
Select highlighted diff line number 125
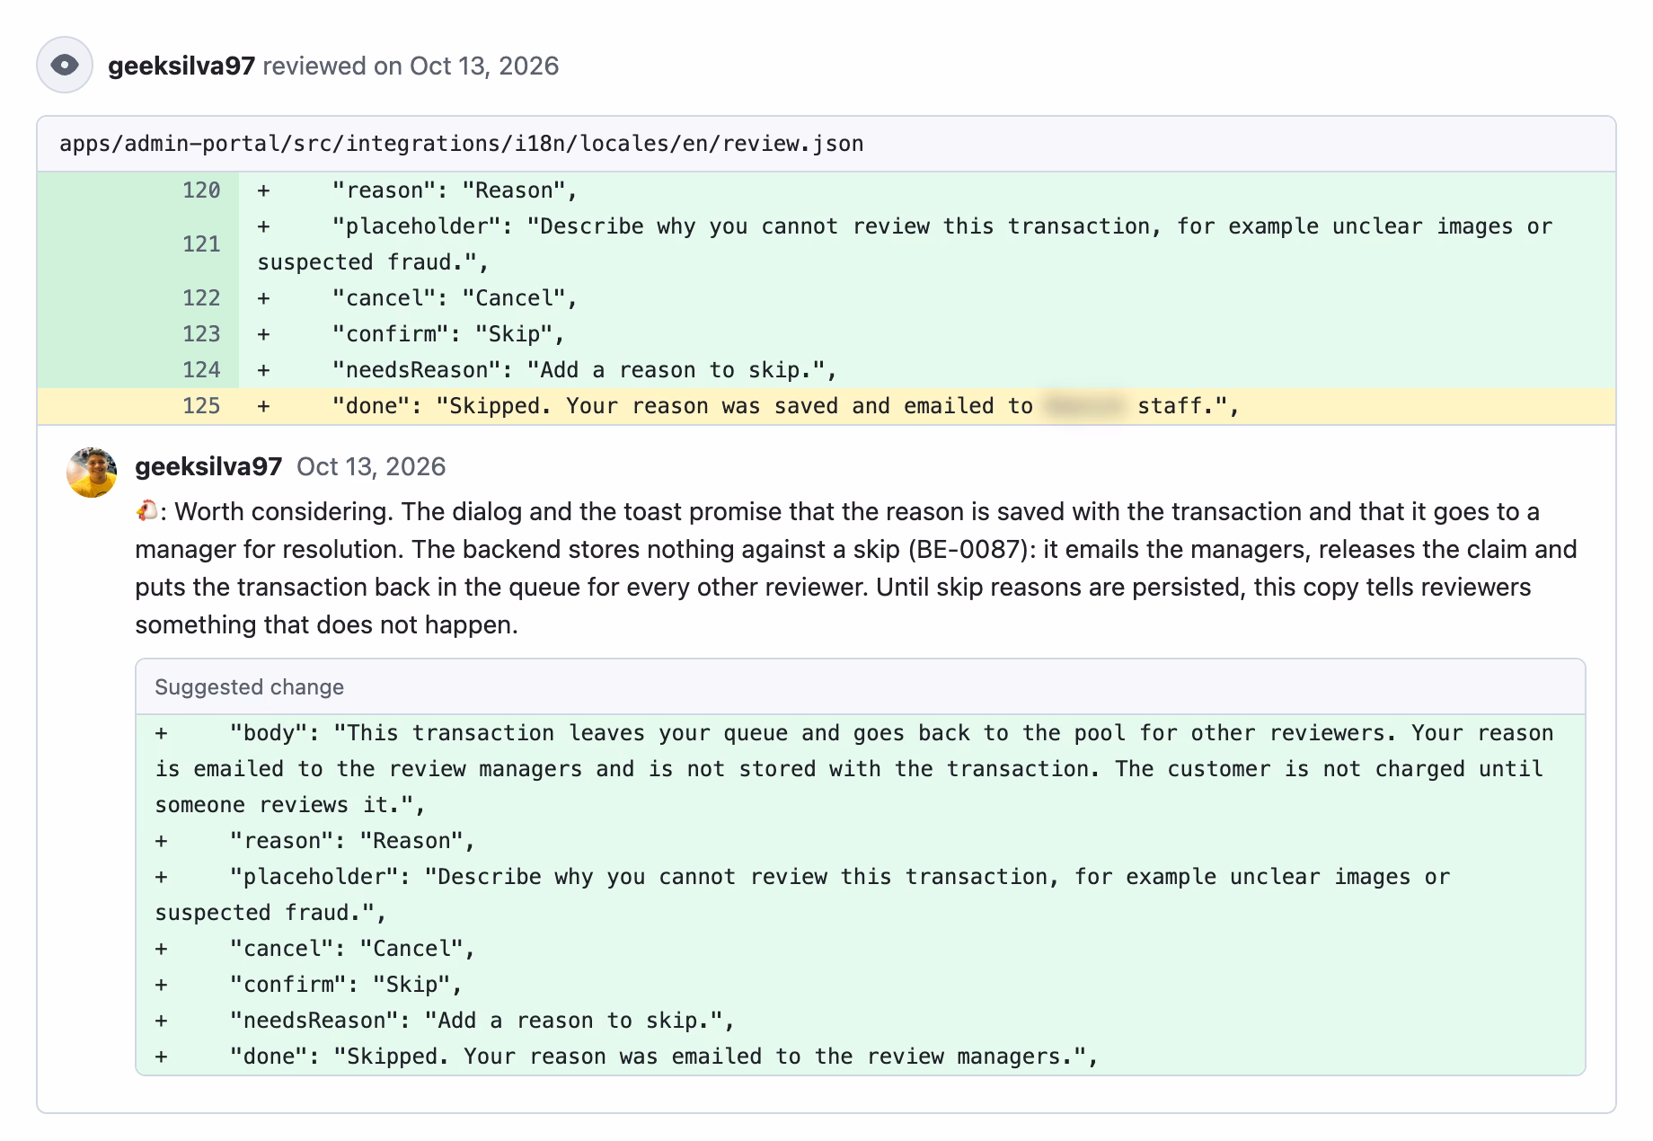[201, 406]
